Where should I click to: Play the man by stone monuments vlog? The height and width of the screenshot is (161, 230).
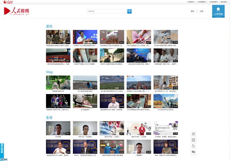click(x=58, y=83)
